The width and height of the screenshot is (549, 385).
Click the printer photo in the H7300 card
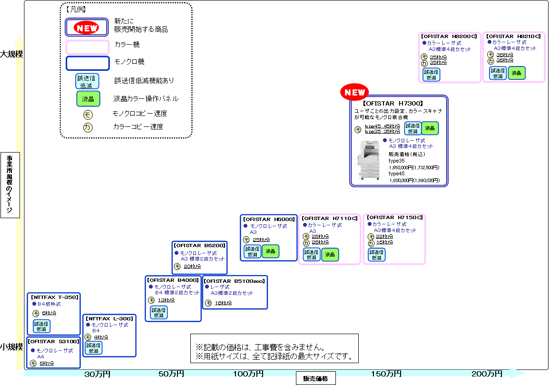pyautogui.click(x=370, y=160)
